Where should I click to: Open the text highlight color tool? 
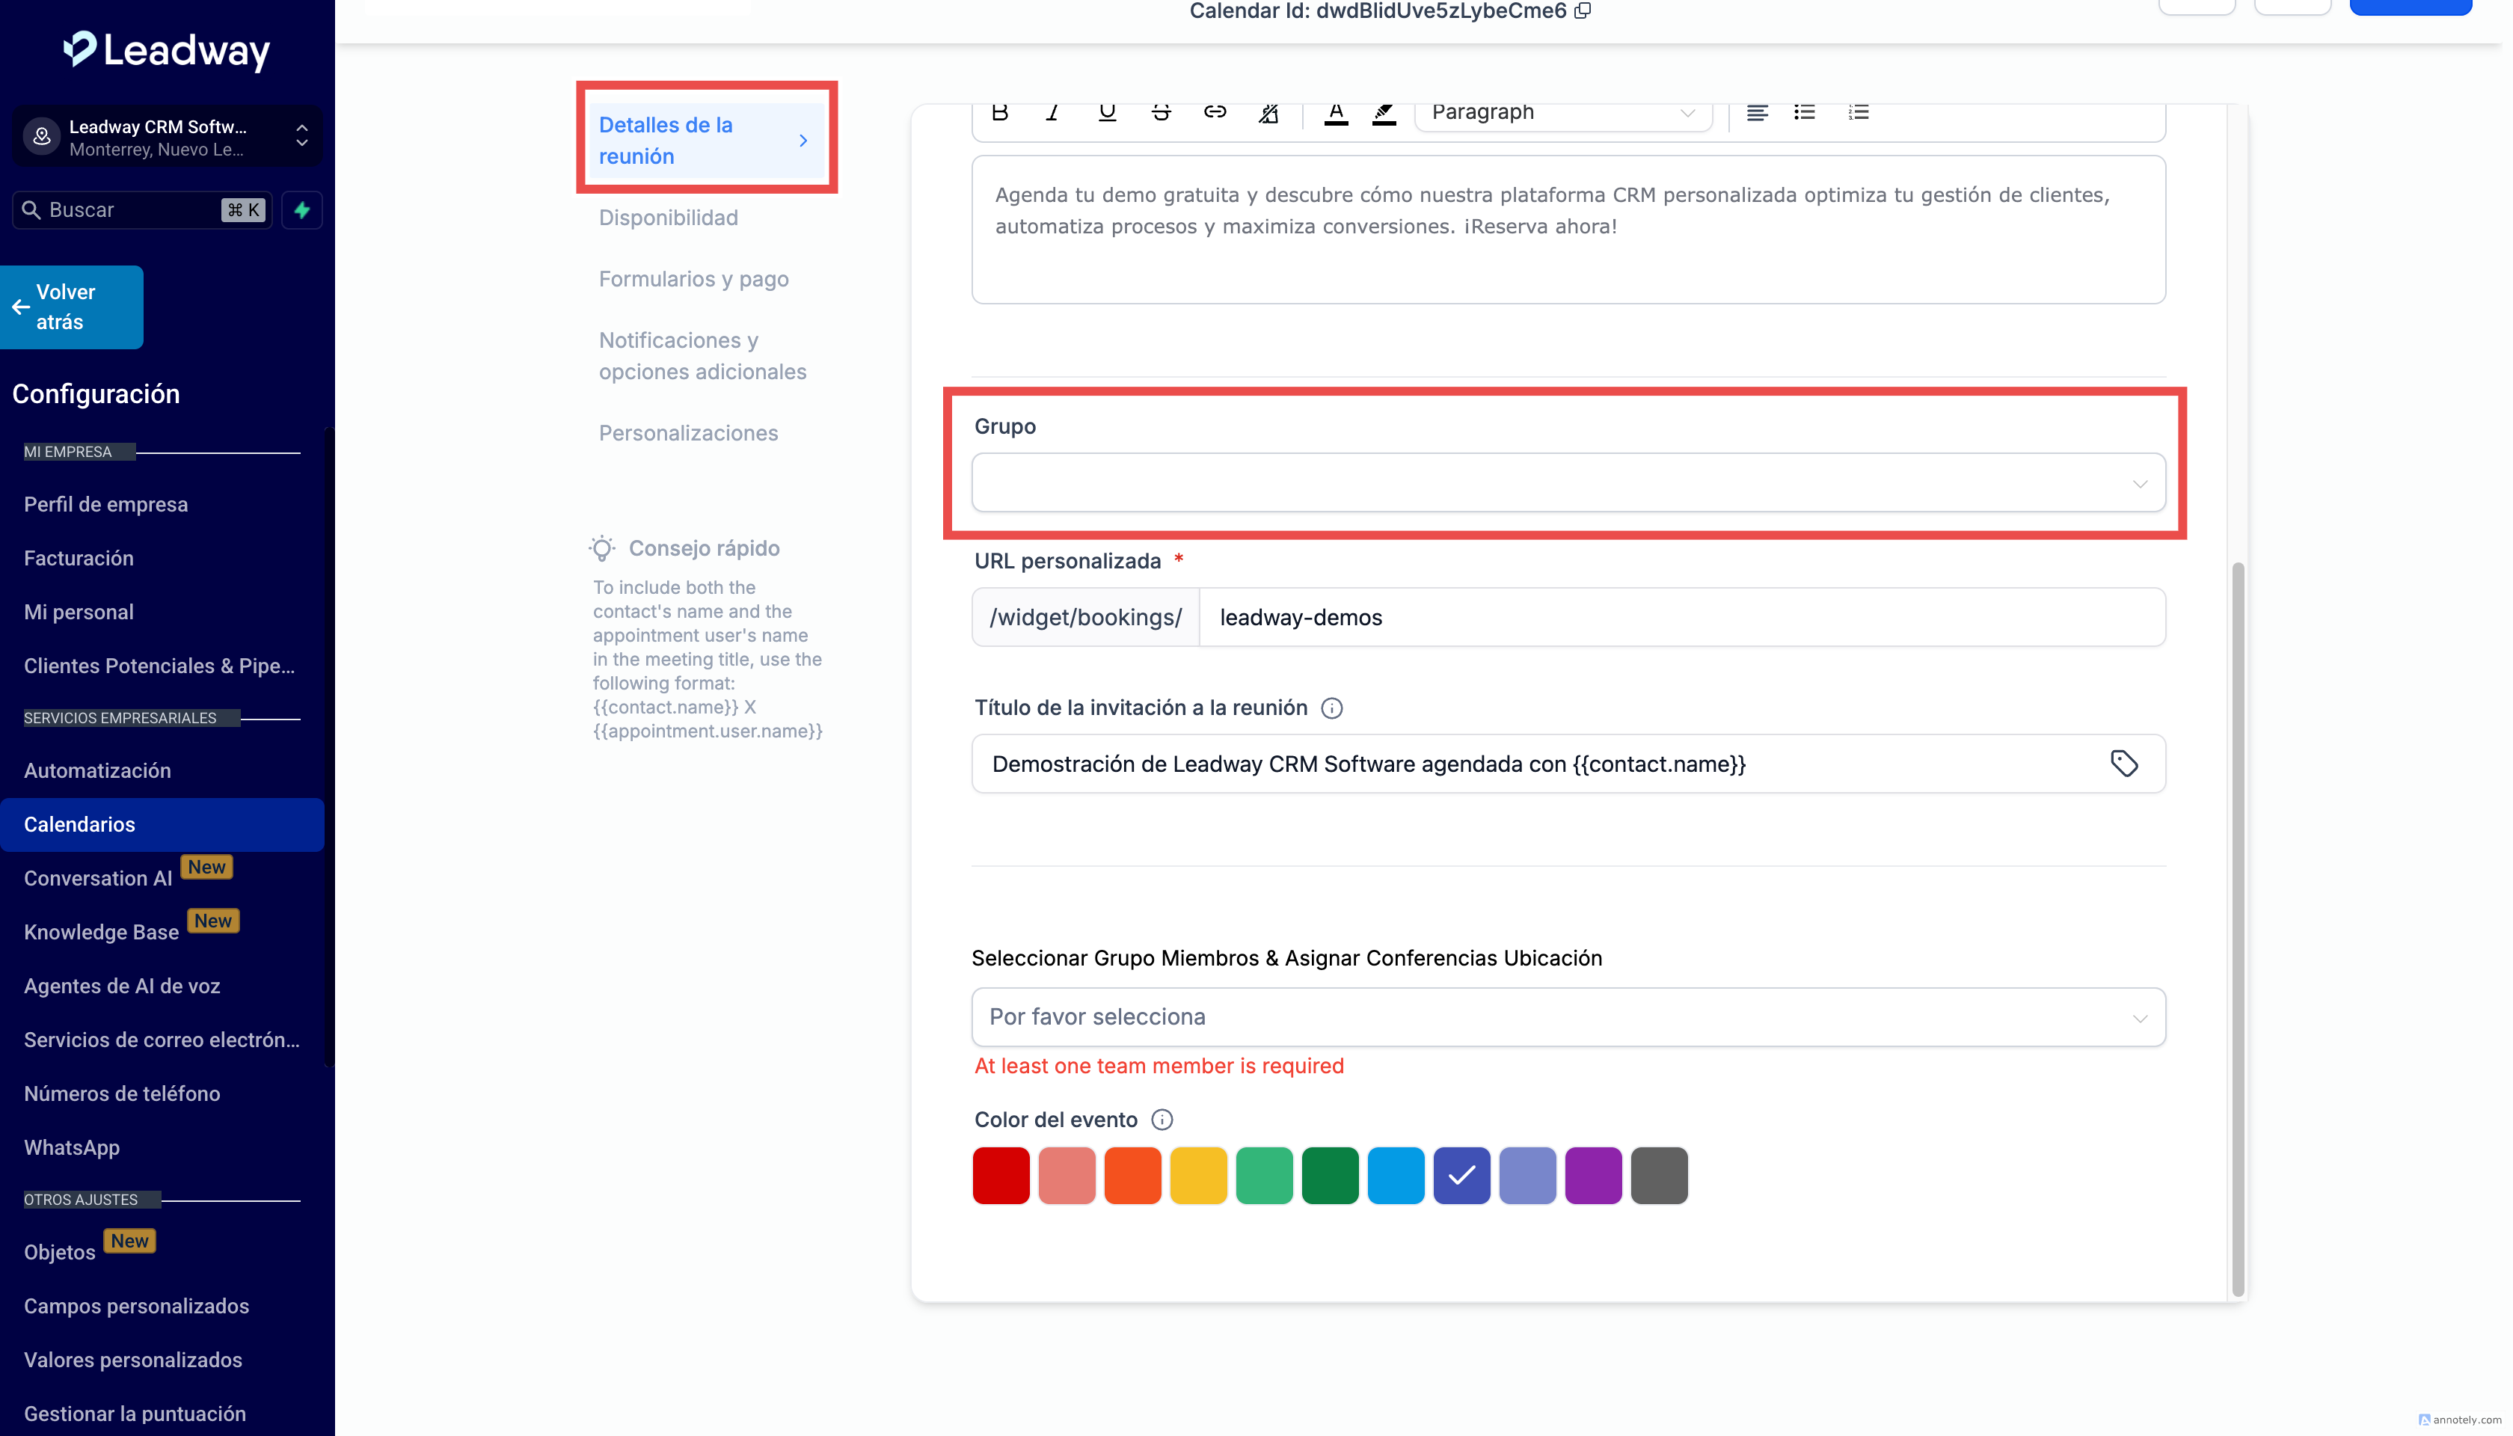pos(1384,112)
